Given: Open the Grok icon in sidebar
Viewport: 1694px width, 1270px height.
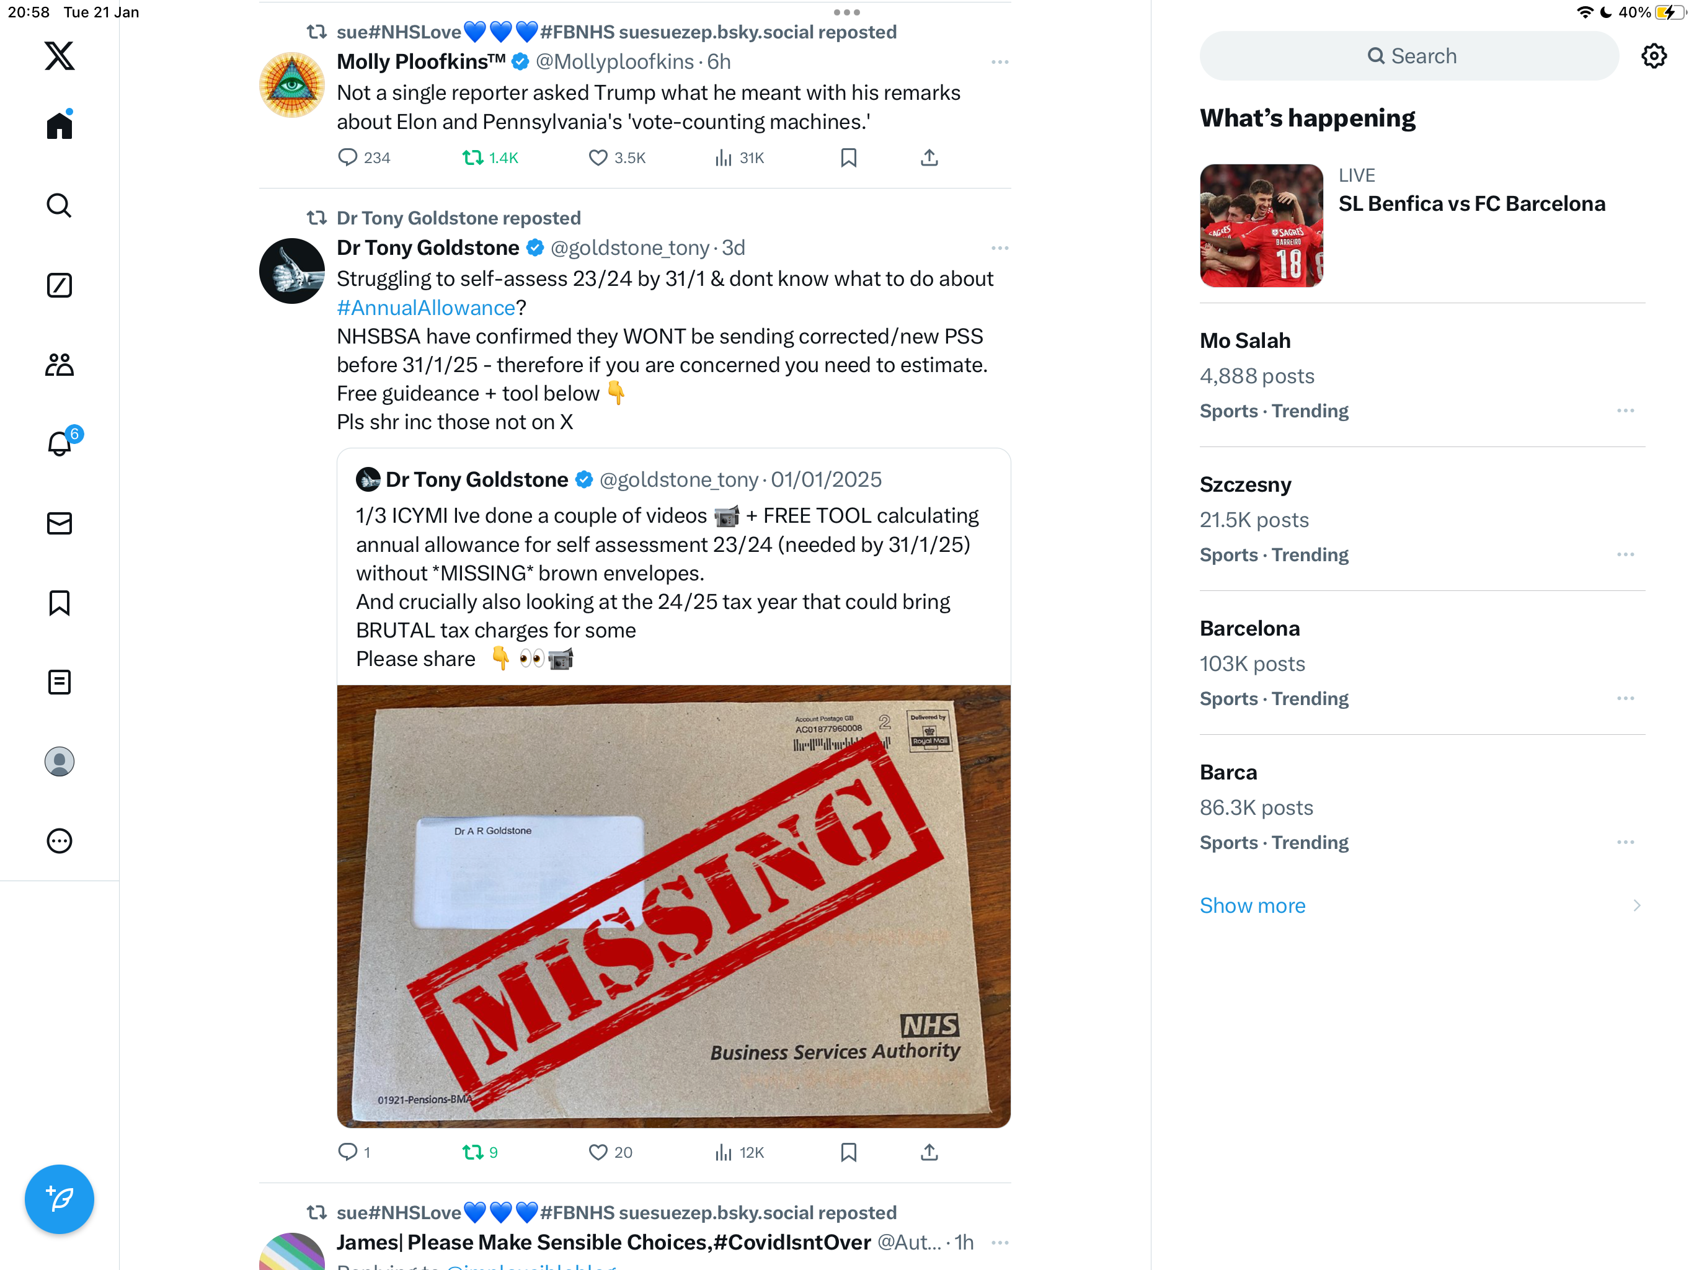Looking at the screenshot, I should [59, 285].
